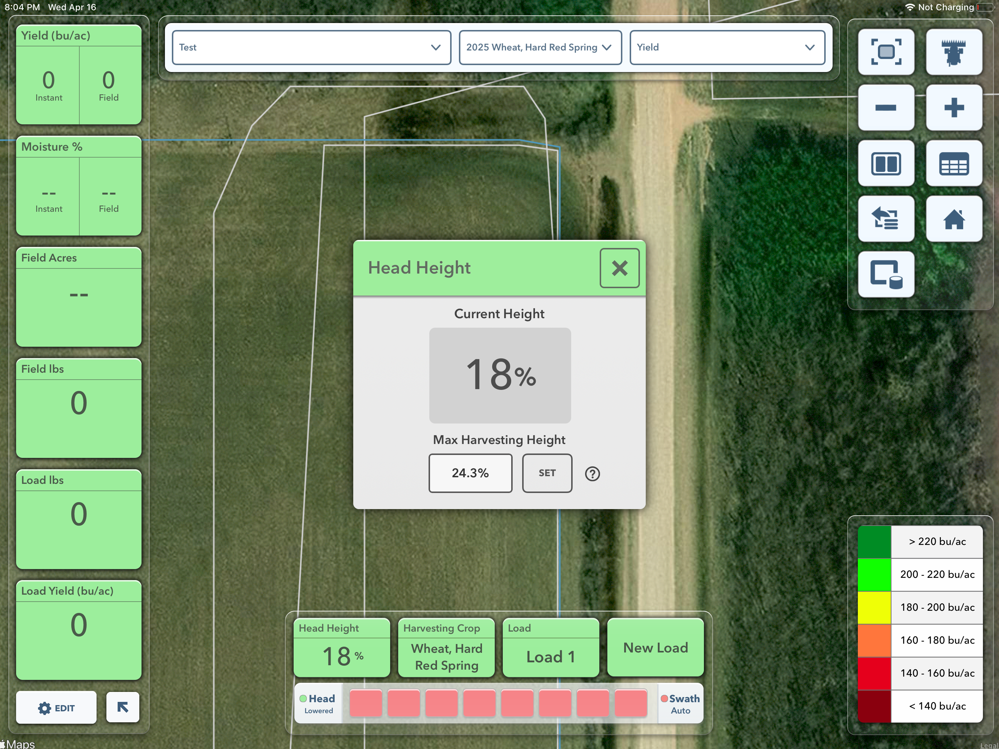Click the fit-to-field extent icon
The image size is (999, 749).
(x=886, y=52)
